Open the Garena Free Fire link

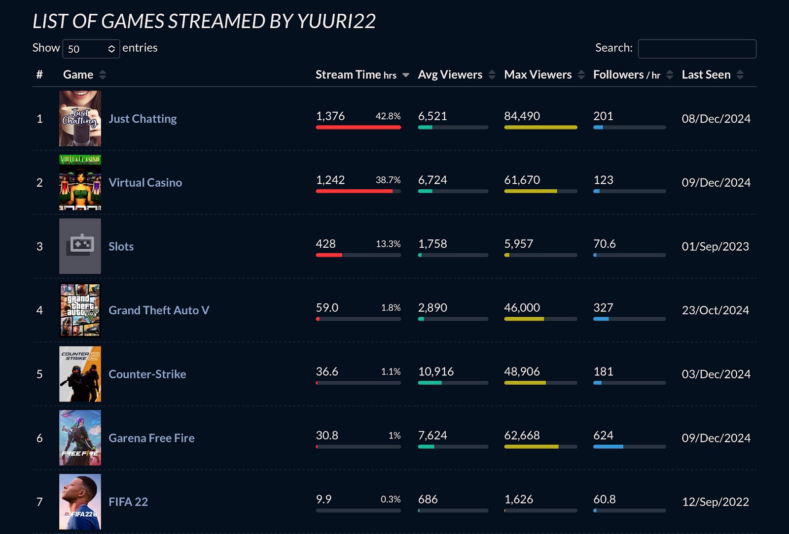click(x=151, y=438)
